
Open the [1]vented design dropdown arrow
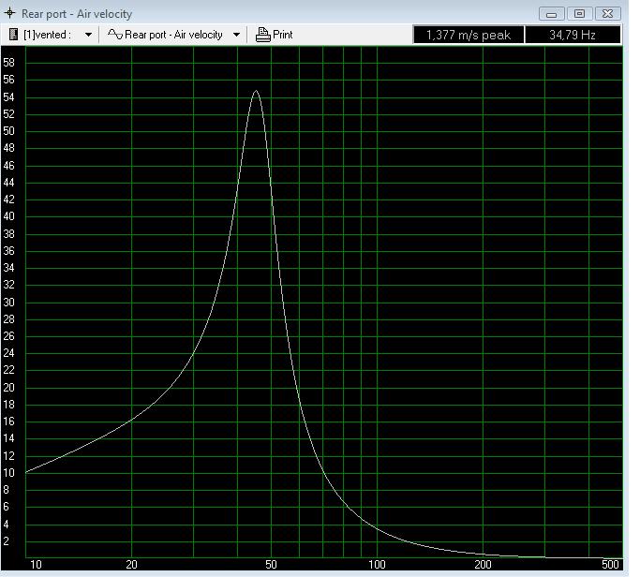click(x=89, y=35)
